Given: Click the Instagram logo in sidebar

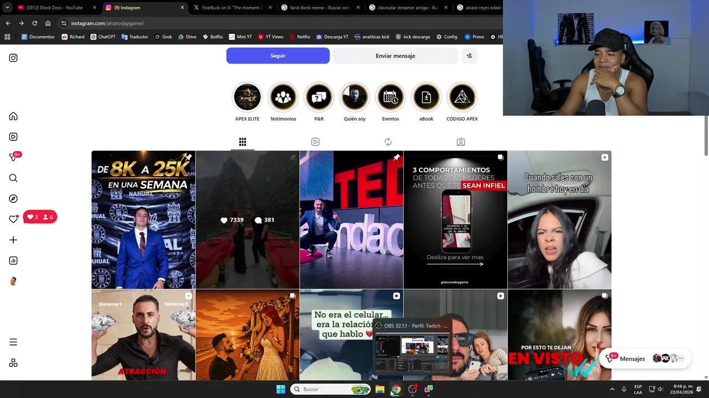Looking at the screenshot, I should tap(13, 58).
